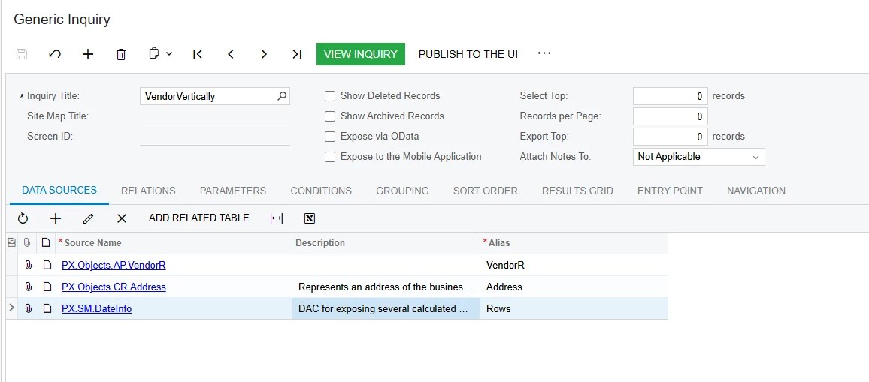The image size is (869, 382).
Task: Click the VendorR alias cell
Action: [x=574, y=265]
